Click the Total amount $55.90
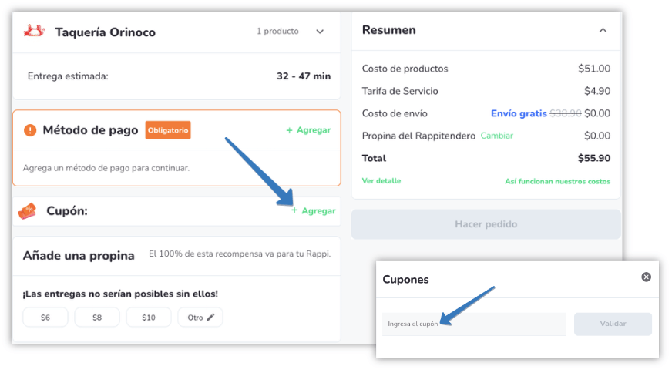 (594, 158)
